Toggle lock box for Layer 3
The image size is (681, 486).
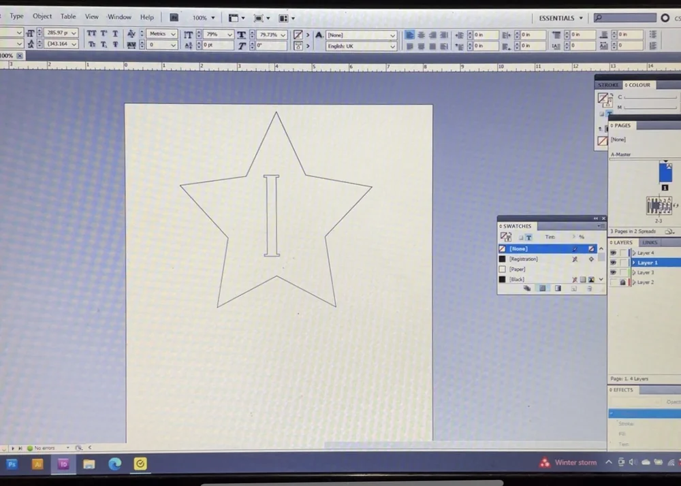coord(623,272)
